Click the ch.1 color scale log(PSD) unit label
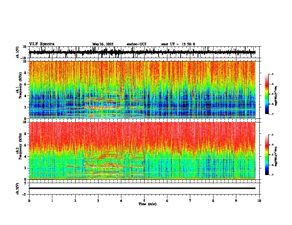Viewport: 292px width, 225px height. point(276,96)
